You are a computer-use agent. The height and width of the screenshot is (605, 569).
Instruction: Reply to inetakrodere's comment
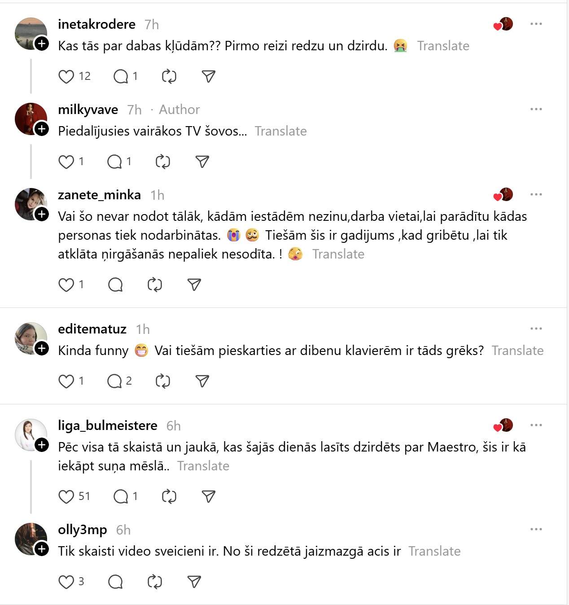click(121, 77)
